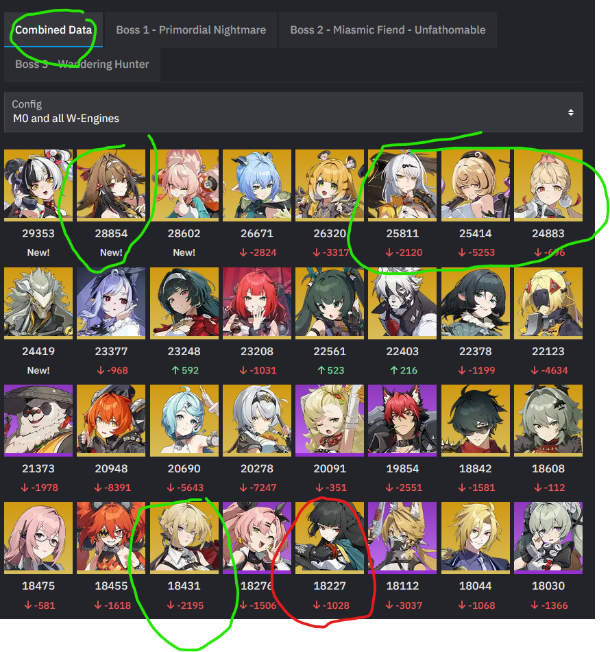This screenshot has height=652, width=610.
Task: Expand the Config dropdown
Action: pyautogui.click(x=293, y=112)
